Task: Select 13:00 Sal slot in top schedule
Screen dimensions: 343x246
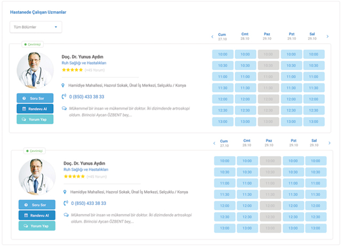Action: coord(314,121)
